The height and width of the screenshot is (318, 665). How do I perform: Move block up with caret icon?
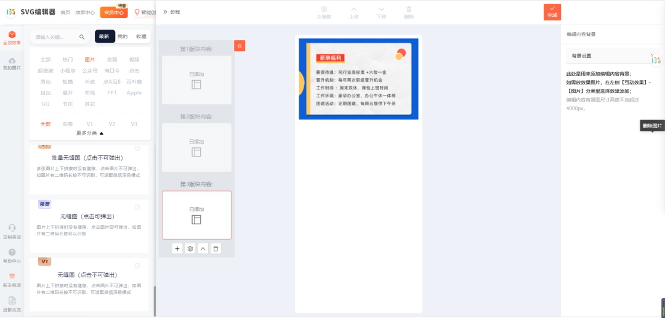(203, 249)
